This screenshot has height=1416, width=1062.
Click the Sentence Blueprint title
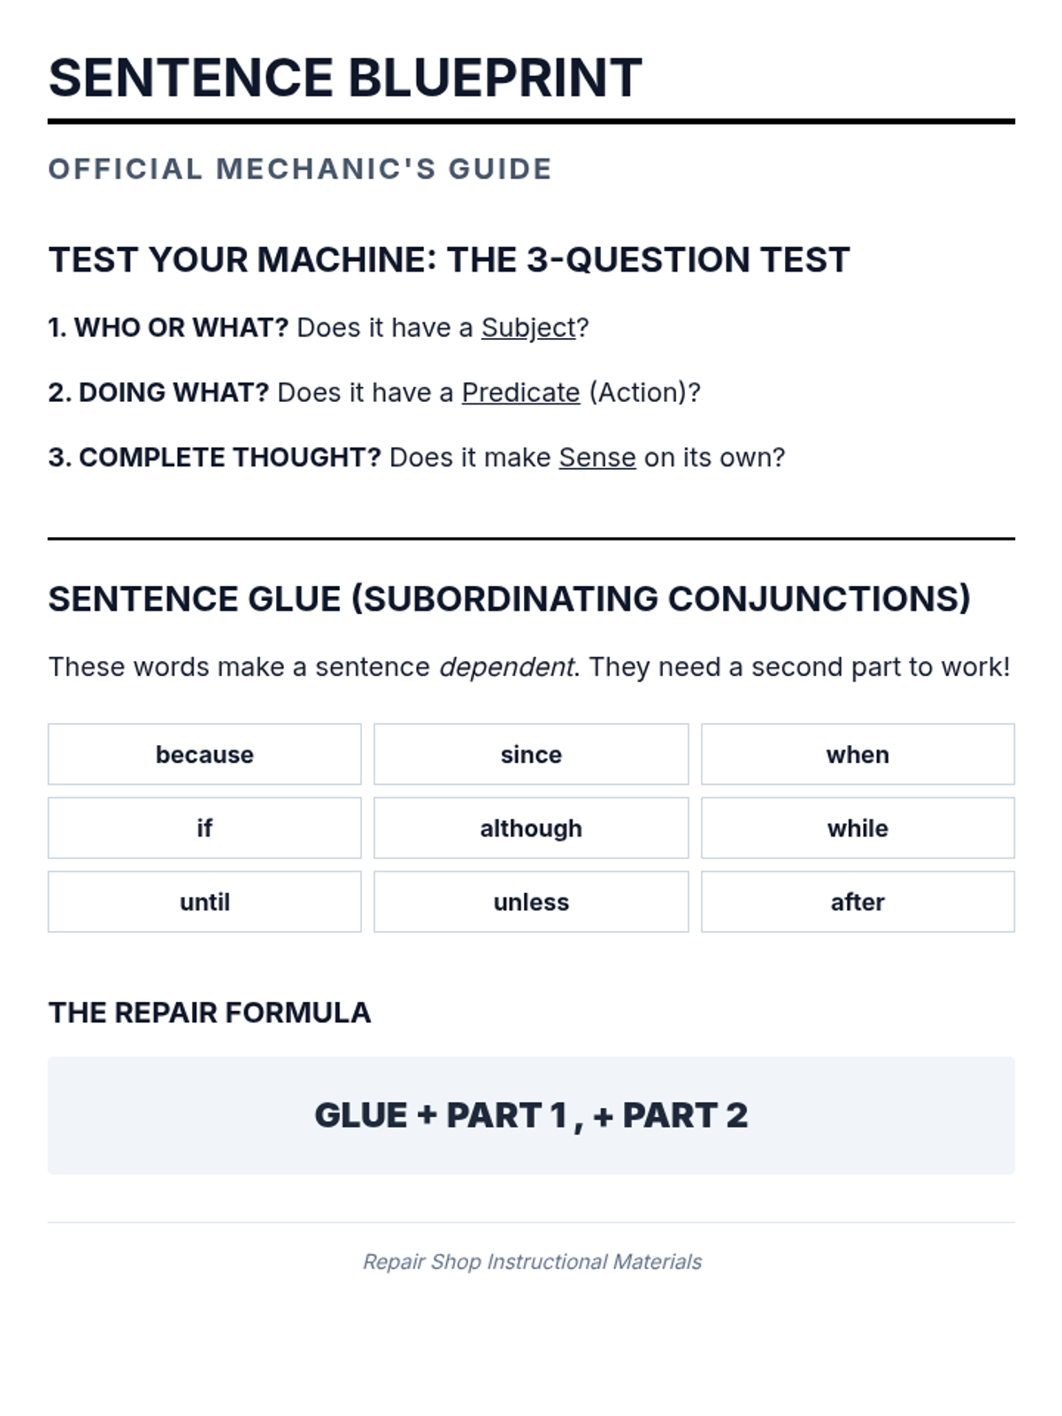(x=345, y=78)
